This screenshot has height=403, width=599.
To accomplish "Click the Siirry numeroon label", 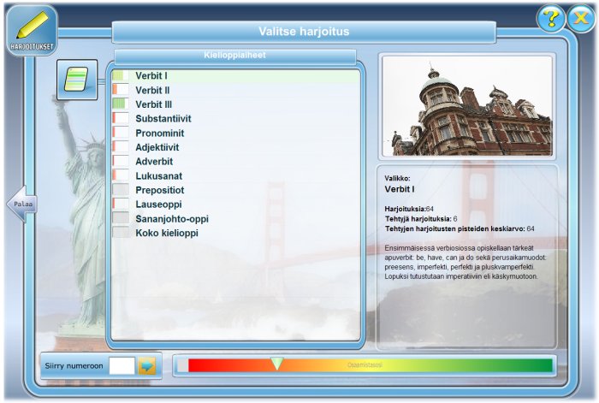I will click(x=74, y=366).
